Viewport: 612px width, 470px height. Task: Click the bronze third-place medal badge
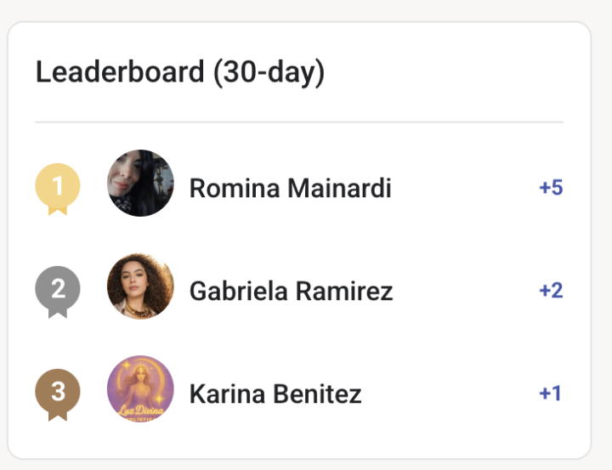click(x=58, y=394)
